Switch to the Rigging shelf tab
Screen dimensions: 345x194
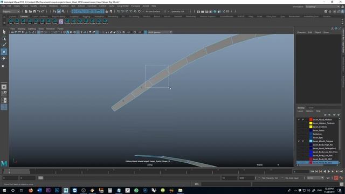(86, 17)
